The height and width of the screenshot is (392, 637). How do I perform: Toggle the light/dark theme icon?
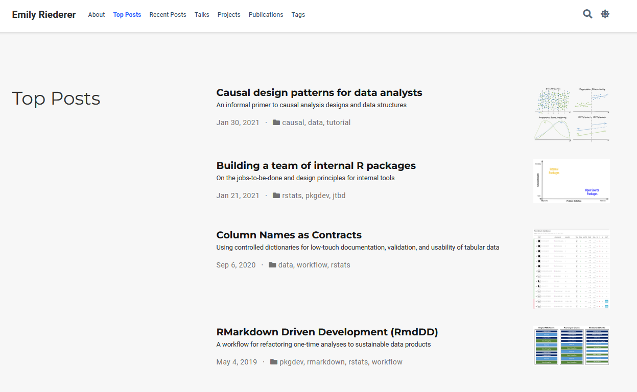605,14
